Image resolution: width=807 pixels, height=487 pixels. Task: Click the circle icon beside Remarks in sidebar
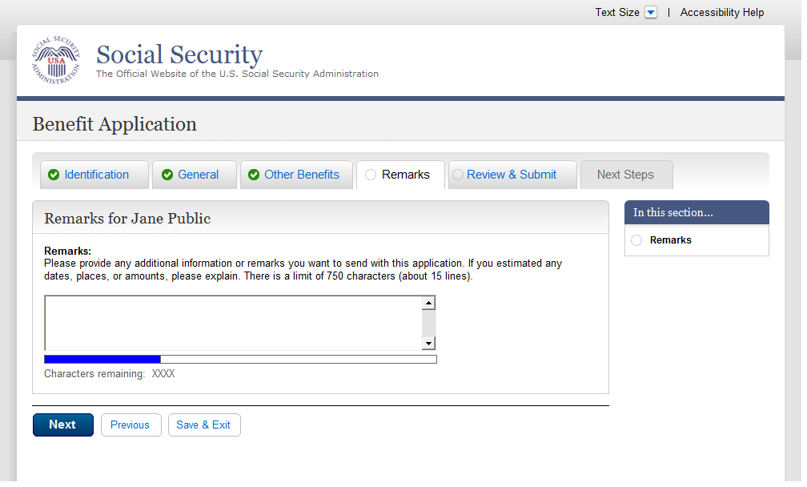click(636, 240)
